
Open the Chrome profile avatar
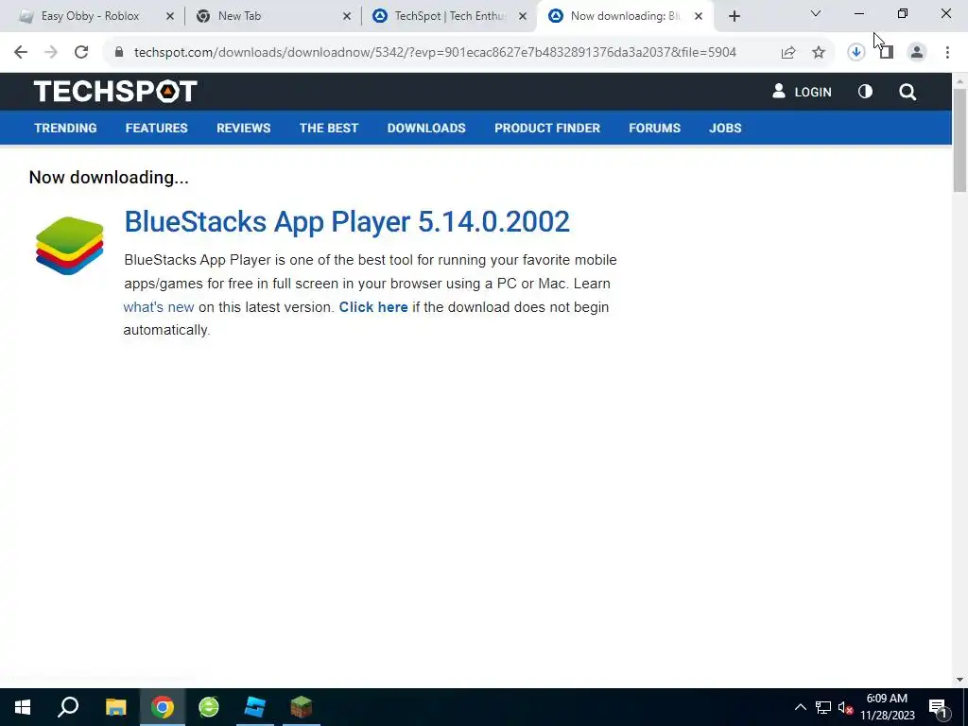click(x=917, y=53)
